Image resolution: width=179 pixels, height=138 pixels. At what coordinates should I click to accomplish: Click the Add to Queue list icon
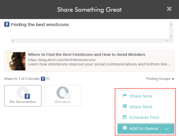[x=125, y=128]
